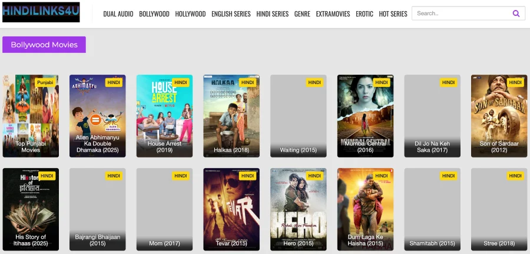Screen dimensions: 530x254
Task: Click the HindiLinks4u site logo
Action: pyautogui.click(x=41, y=12)
